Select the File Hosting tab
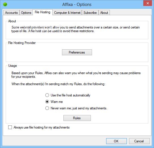 coord(42,12)
